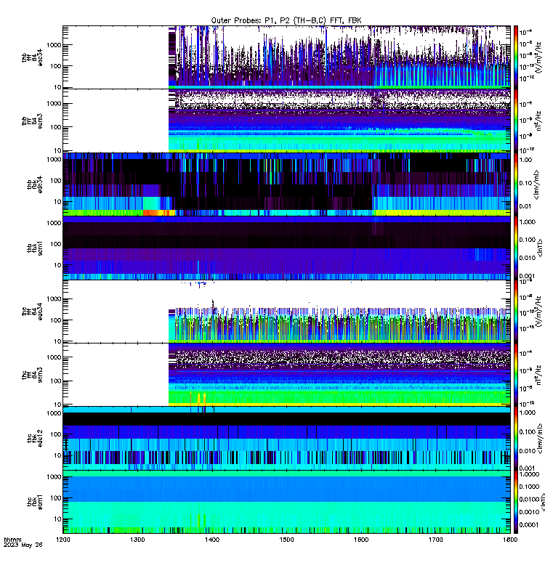The height and width of the screenshot is (581, 545).
Task: Click the thb fff 64 edc34 panel label
Action: tap(32, 57)
